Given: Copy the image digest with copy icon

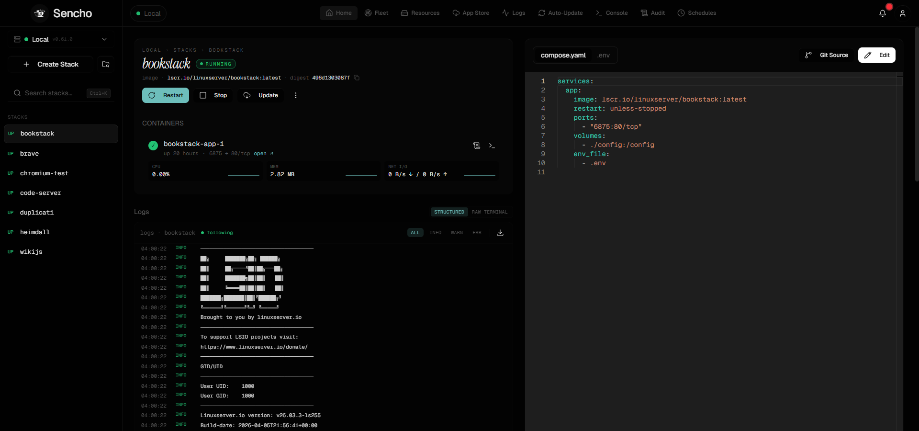Looking at the screenshot, I should pyautogui.click(x=357, y=78).
